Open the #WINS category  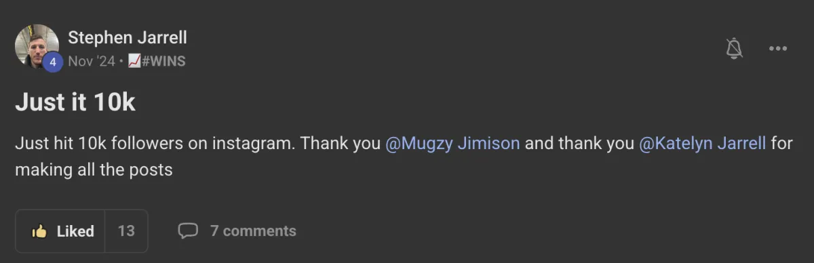point(163,61)
